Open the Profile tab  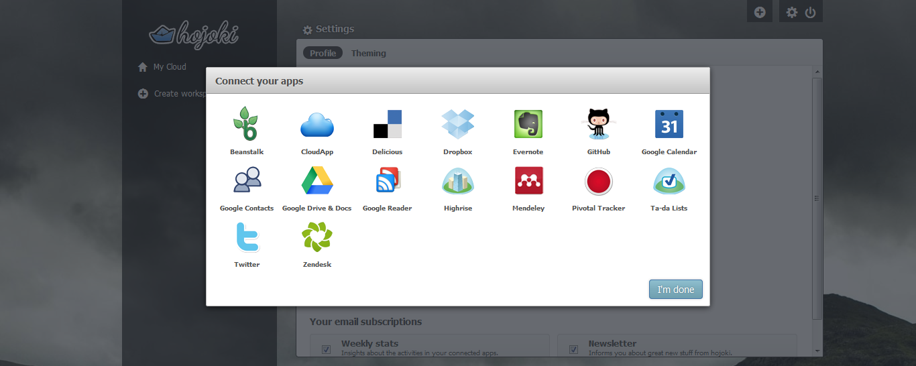(323, 54)
